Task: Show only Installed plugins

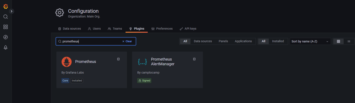Action: click(278, 41)
